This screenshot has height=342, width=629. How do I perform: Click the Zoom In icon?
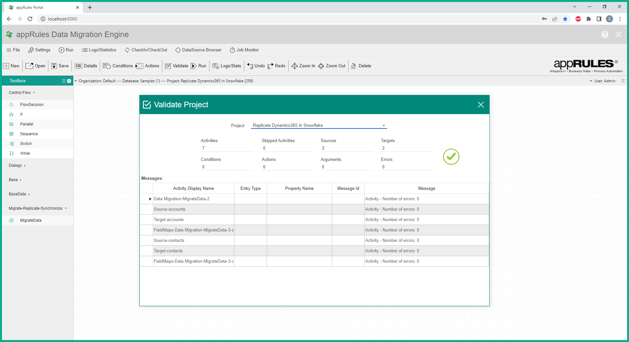(x=294, y=66)
